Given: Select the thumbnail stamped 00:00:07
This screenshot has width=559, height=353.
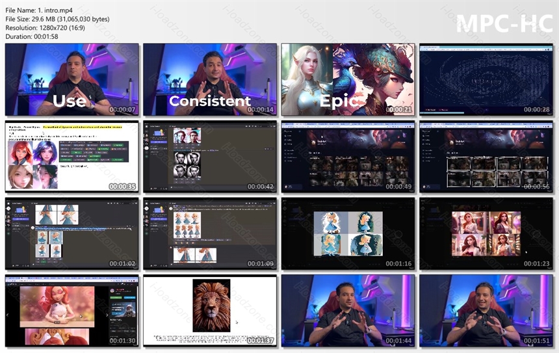Looking at the screenshot, I should pos(72,79).
